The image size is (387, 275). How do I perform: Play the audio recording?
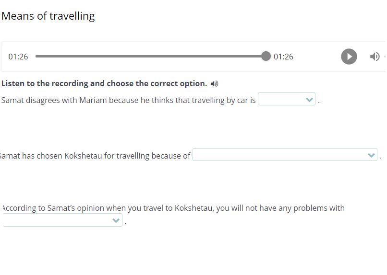(349, 57)
